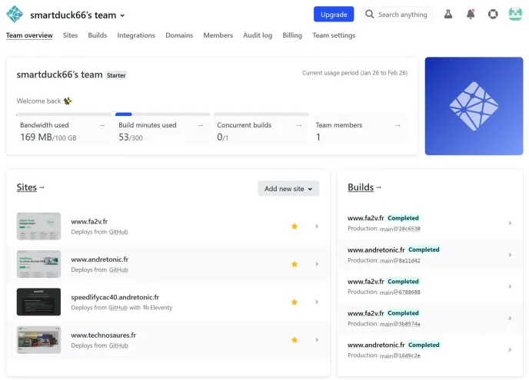Focus the Search anything field
The height and width of the screenshot is (380, 529).
coord(397,14)
